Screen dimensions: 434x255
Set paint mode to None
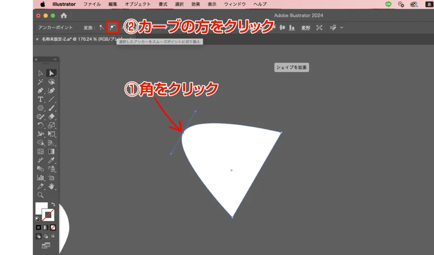coord(53,227)
